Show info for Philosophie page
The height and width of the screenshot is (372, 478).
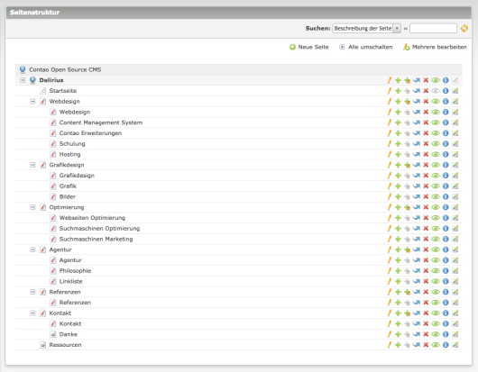[x=446, y=270]
